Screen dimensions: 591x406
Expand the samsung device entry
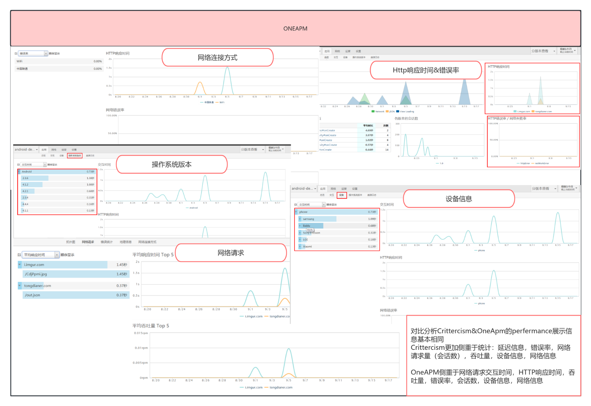pyautogui.click(x=301, y=219)
